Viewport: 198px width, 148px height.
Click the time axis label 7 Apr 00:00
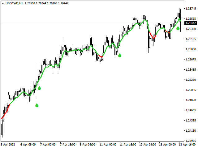point(48,145)
